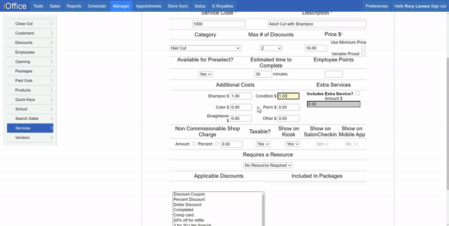The image size is (449, 226).
Task: Check Includes Extra Service checkbox
Action: [358, 93]
